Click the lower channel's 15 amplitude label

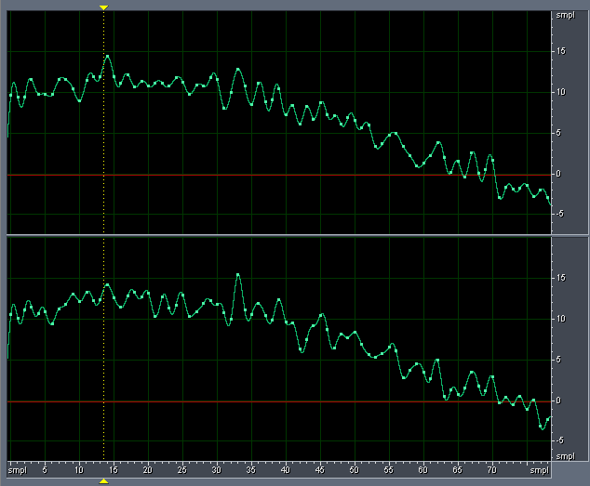(x=560, y=278)
